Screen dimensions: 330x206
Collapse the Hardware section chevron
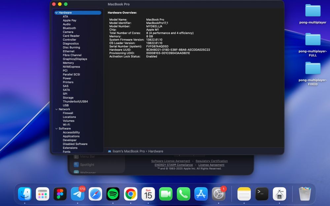coord(56,13)
